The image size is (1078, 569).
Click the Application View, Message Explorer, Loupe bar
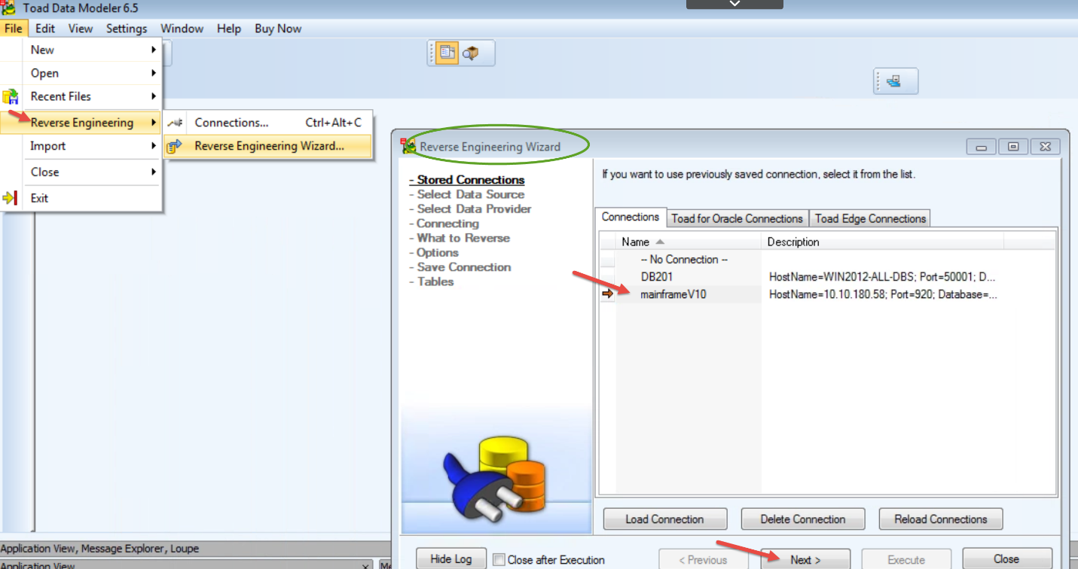pos(194,549)
